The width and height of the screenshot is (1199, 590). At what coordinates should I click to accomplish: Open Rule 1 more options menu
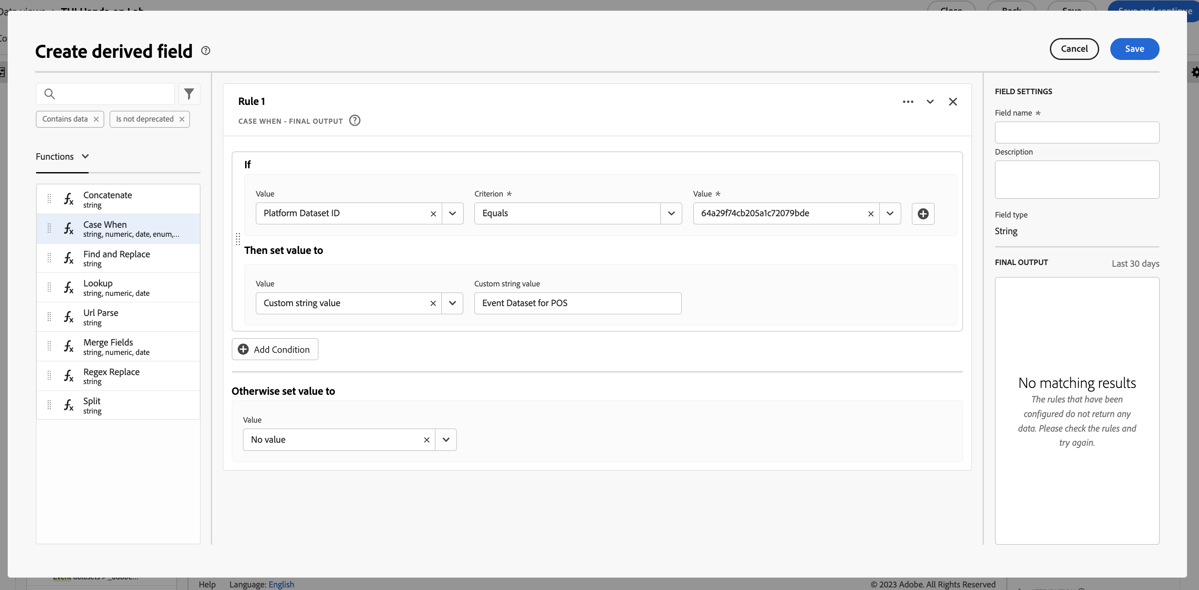(908, 102)
